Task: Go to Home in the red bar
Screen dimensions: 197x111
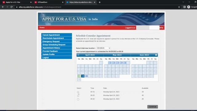Action: [42, 27]
